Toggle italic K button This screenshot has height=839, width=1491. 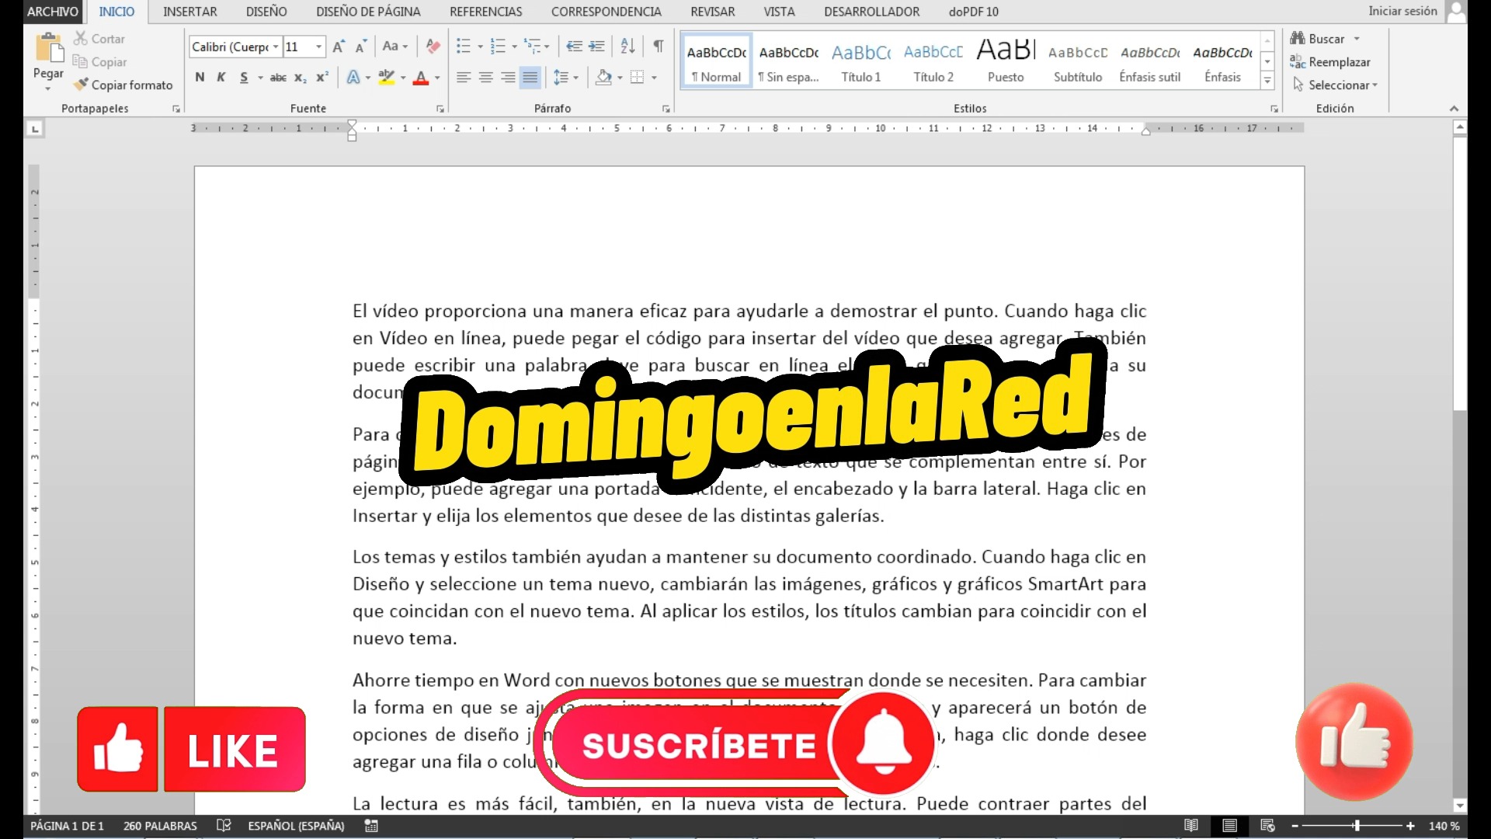(x=221, y=77)
